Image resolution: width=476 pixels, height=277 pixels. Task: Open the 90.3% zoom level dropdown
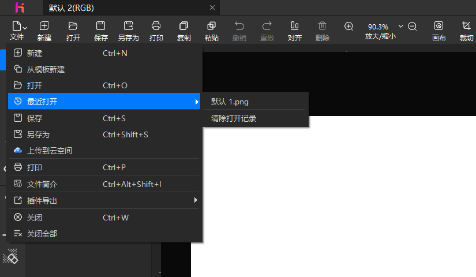click(x=400, y=27)
